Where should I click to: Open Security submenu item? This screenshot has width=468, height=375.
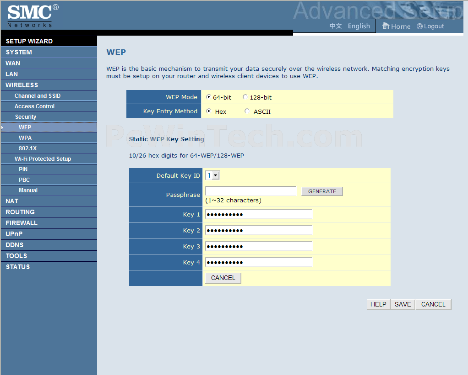point(49,116)
